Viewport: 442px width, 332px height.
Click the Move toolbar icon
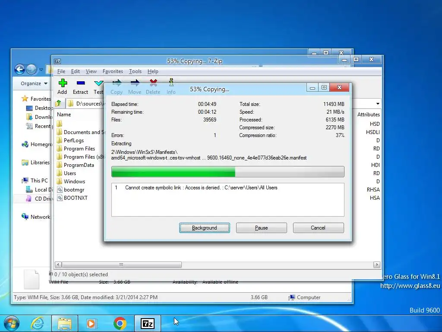(x=135, y=86)
